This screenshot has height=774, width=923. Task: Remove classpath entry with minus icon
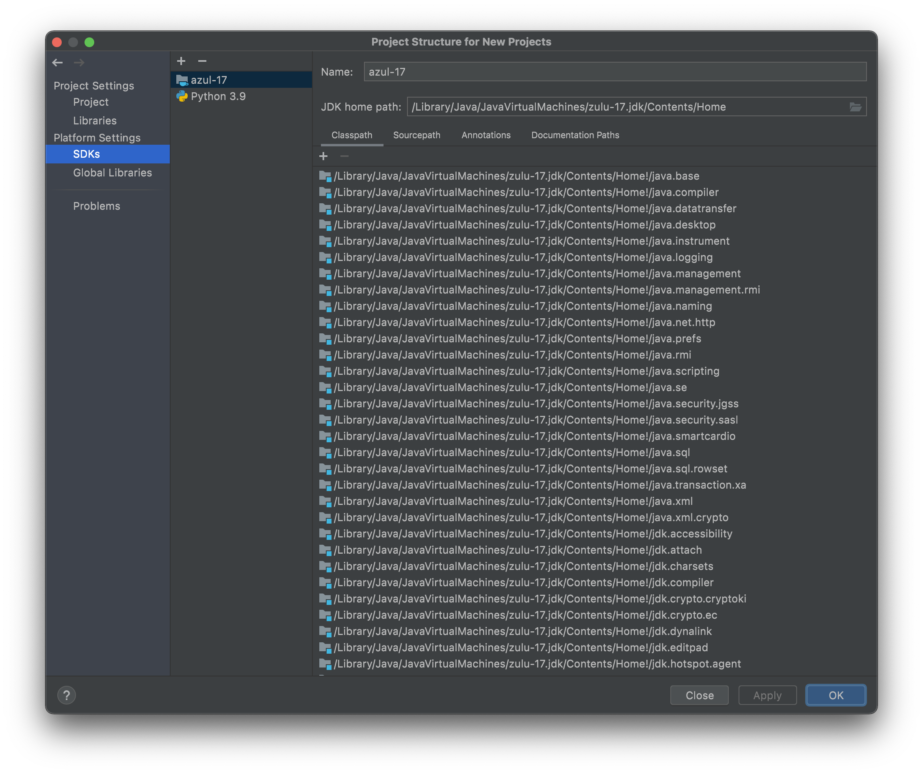pyautogui.click(x=344, y=156)
